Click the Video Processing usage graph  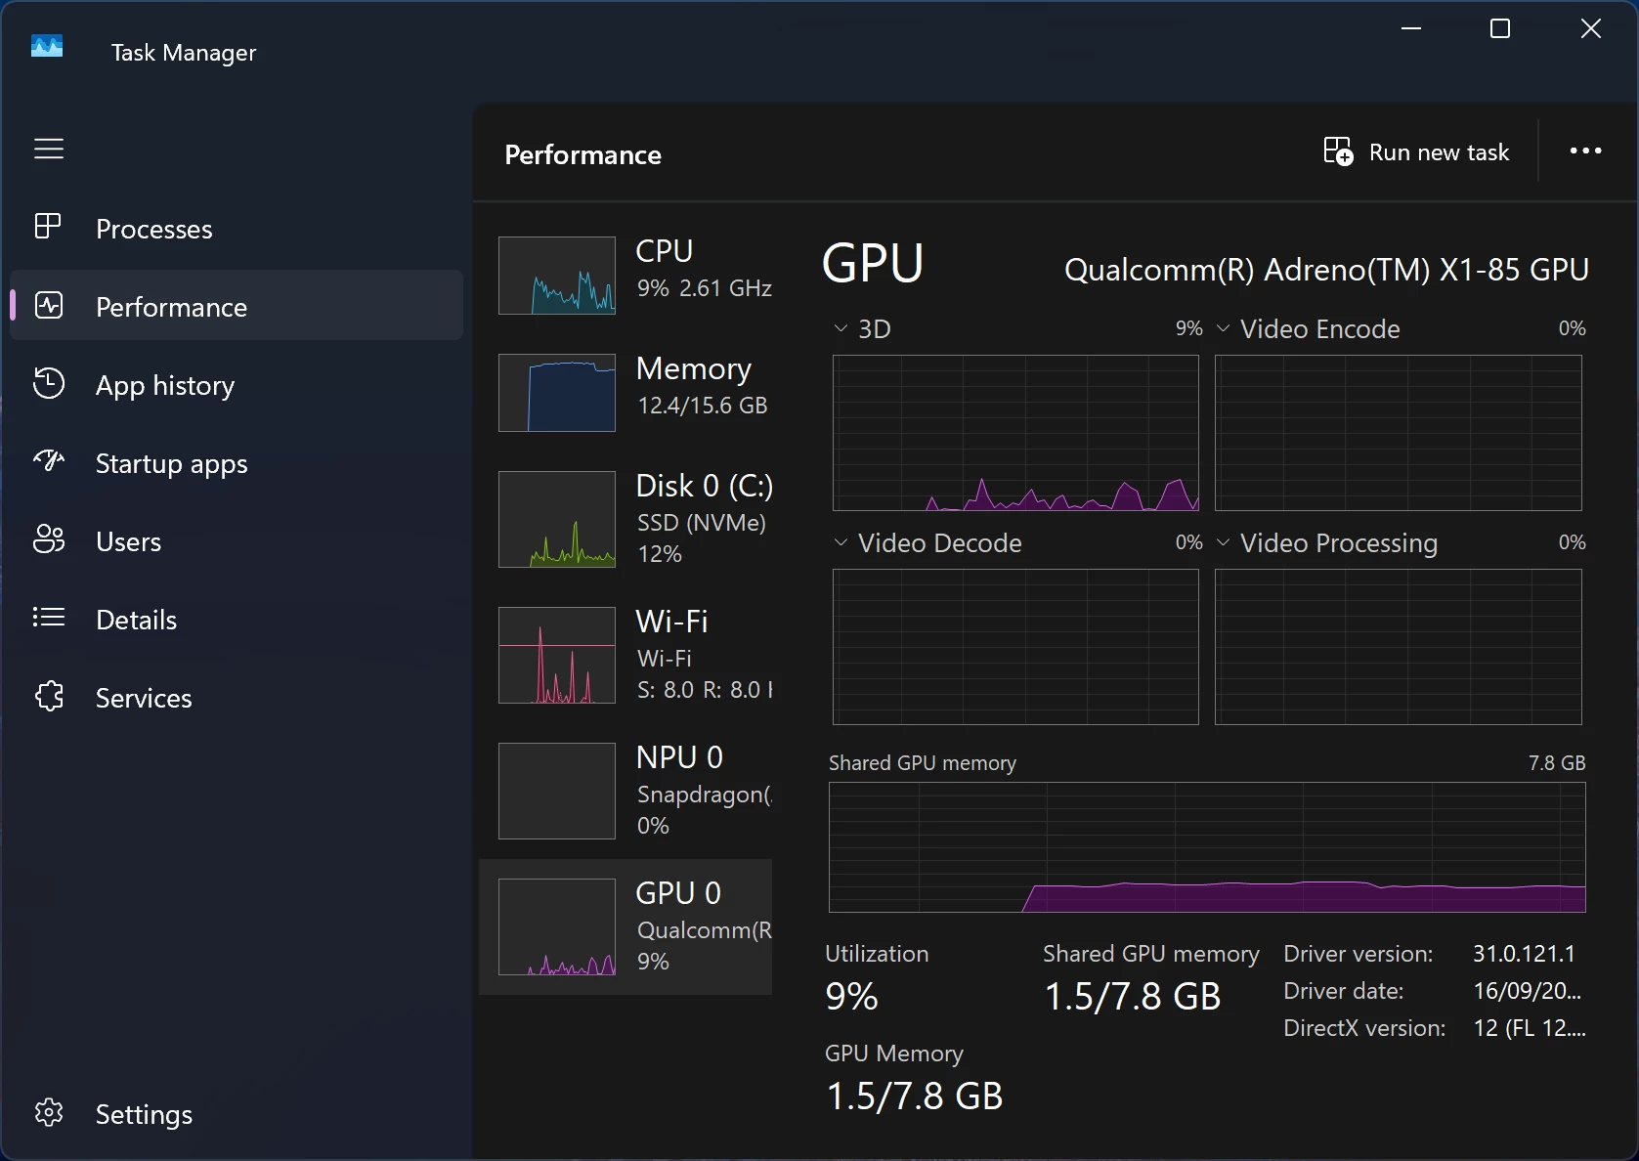pos(1398,647)
